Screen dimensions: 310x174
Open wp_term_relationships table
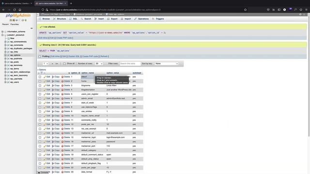[20, 72]
